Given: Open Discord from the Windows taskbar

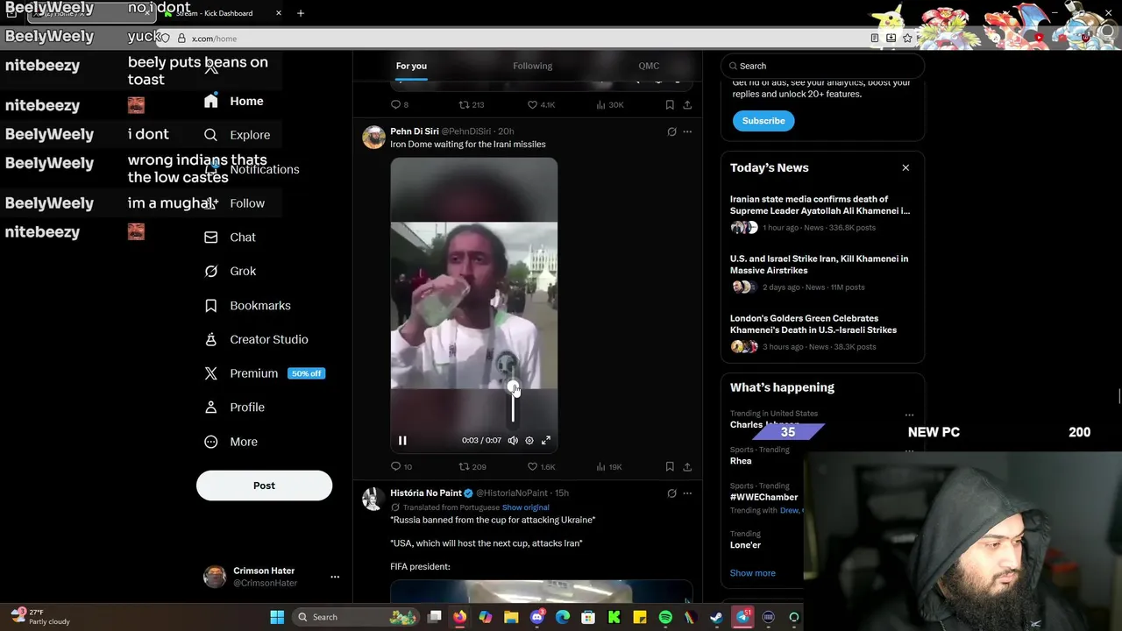Looking at the screenshot, I should [536, 617].
